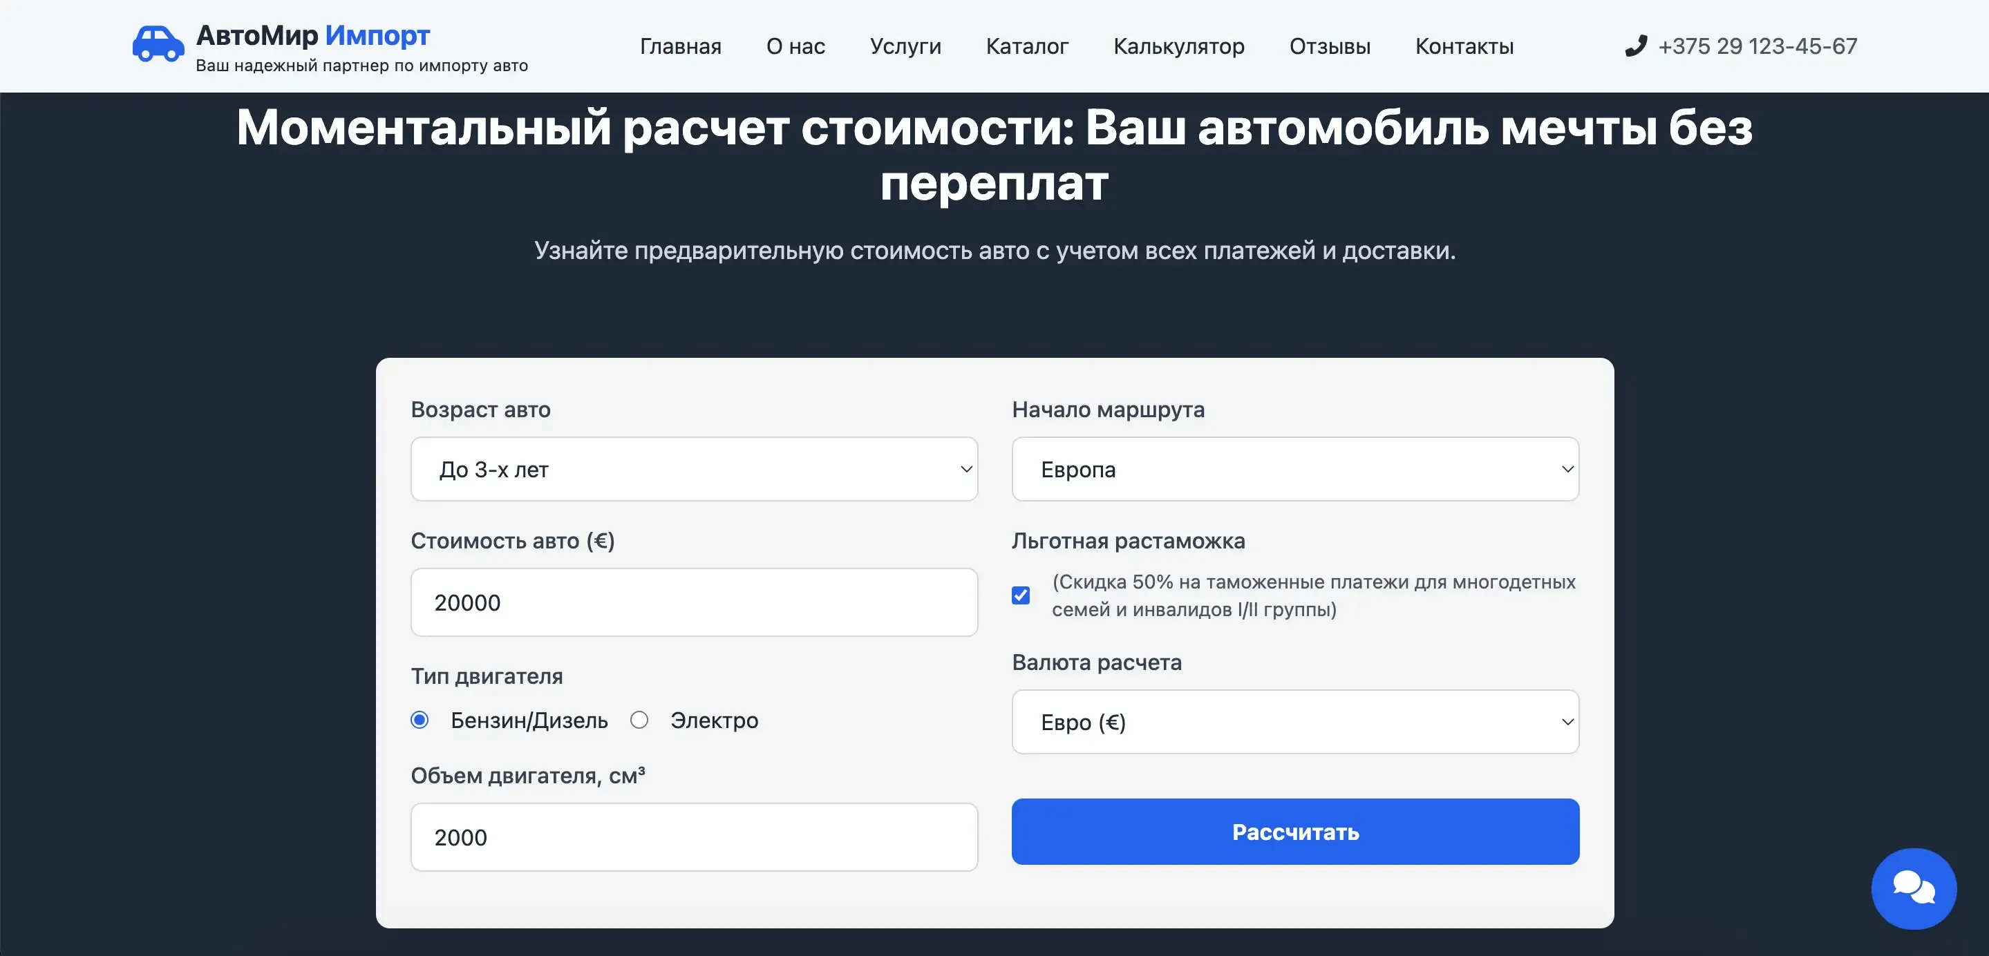The image size is (1989, 956).
Task: Open the Возраст авто dropdown
Action: pyautogui.click(x=694, y=469)
